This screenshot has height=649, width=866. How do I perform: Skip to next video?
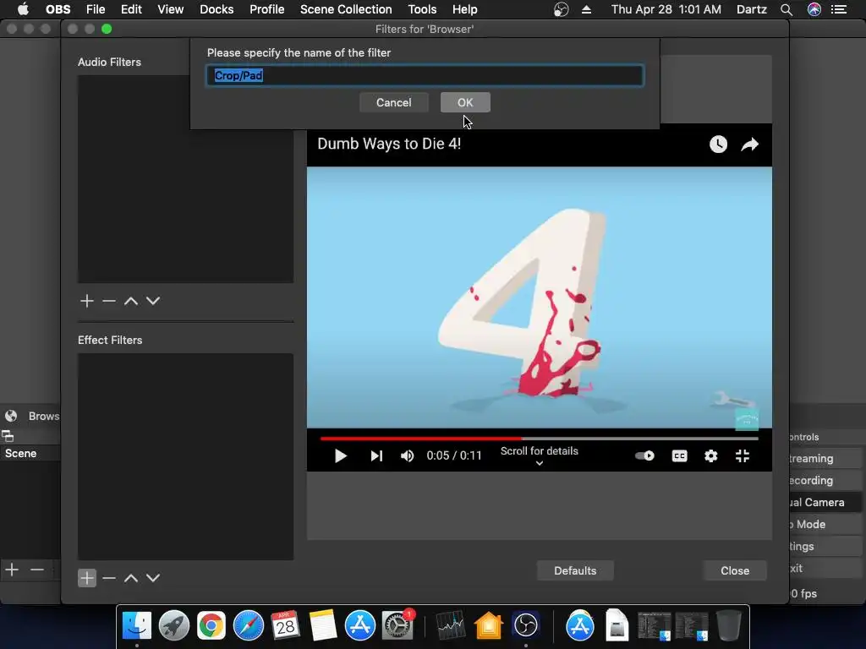[376, 455]
